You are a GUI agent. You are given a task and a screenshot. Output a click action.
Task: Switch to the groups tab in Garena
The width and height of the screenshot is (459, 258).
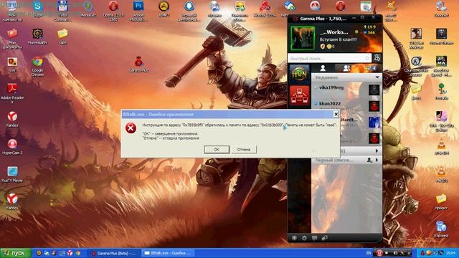(346, 68)
